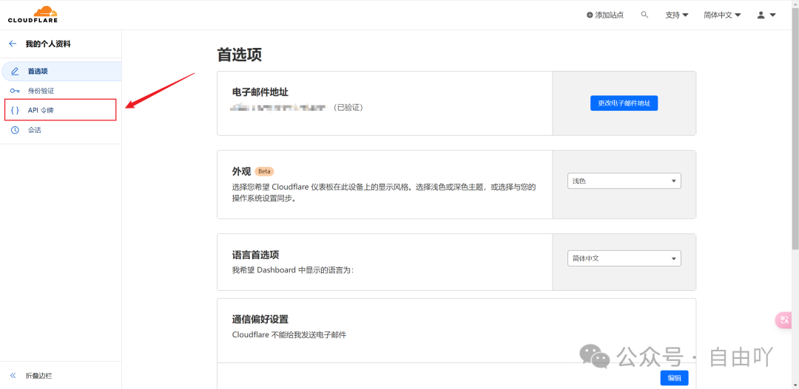Select 首选项 in the sidebar
This screenshot has height=389, width=799.
point(61,71)
